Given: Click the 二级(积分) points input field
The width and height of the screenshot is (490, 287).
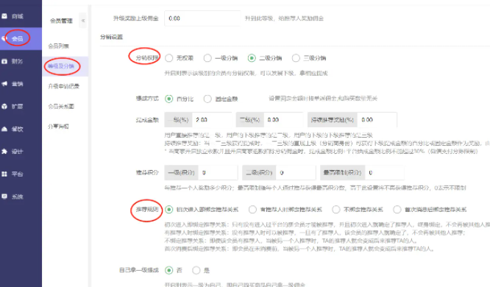Looking at the screenshot, I should [x=296, y=173].
